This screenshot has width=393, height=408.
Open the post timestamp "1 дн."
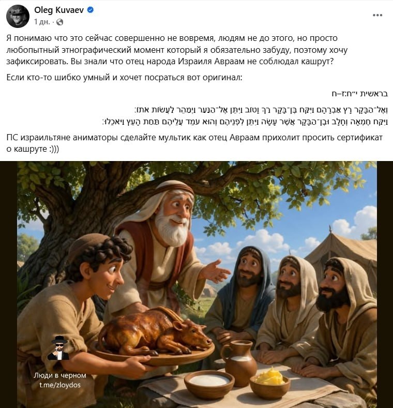(41, 22)
